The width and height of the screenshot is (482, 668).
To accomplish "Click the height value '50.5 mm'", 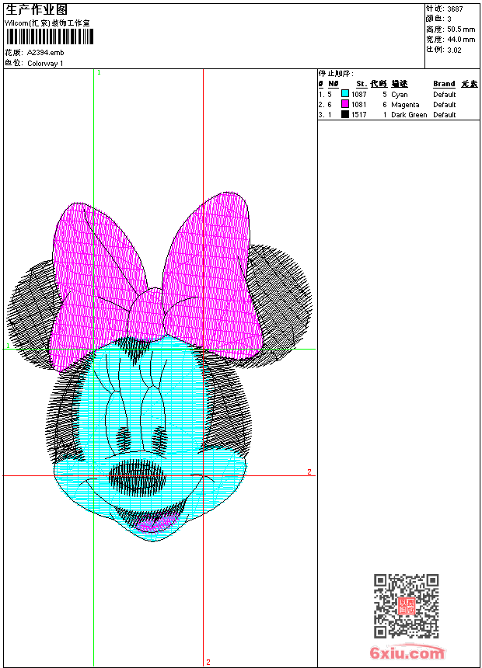I will [461, 30].
